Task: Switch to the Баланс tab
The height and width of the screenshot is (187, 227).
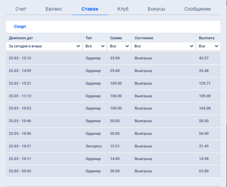Action: [54, 9]
